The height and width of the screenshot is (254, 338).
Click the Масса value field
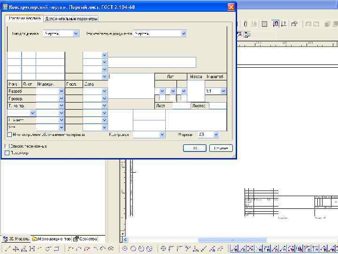(x=196, y=91)
